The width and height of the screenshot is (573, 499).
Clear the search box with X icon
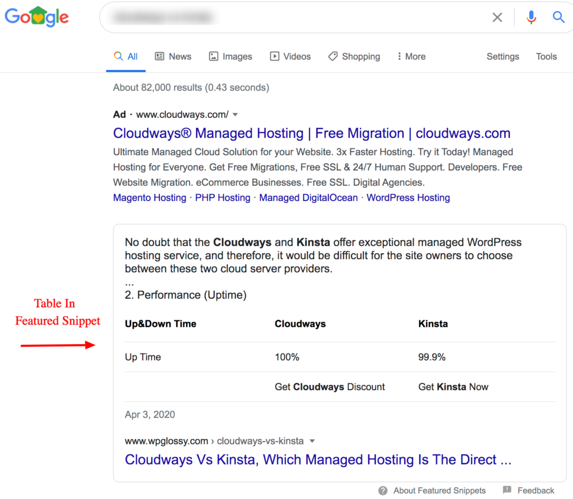pyautogui.click(x=497, y=17)
